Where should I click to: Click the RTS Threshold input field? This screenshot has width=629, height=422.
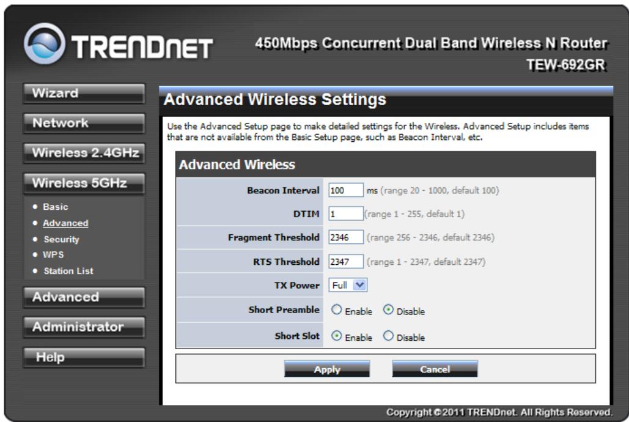coord(346,262)
